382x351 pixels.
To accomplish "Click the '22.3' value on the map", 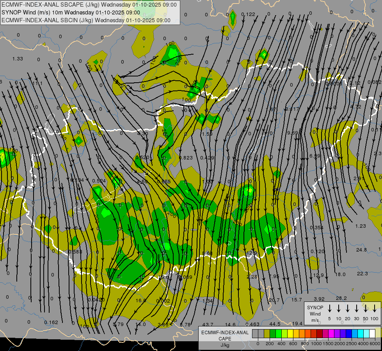I will [362, 274].
